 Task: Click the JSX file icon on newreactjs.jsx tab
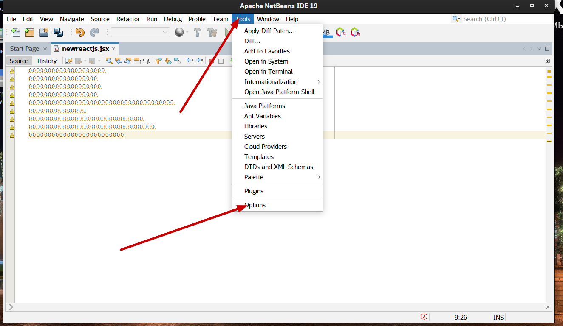(57, 49)
